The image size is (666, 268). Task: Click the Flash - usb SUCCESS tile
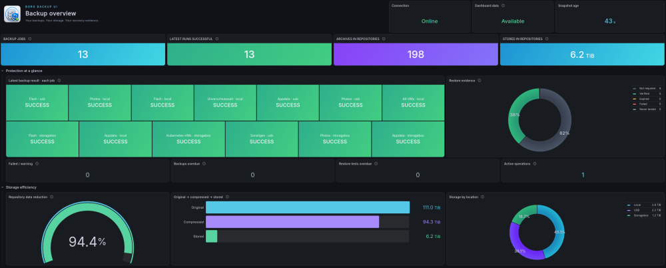point(37,103)
